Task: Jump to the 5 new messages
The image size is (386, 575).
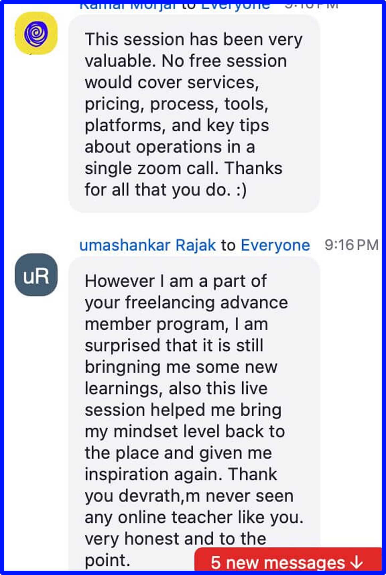Action: click(278, 563)
